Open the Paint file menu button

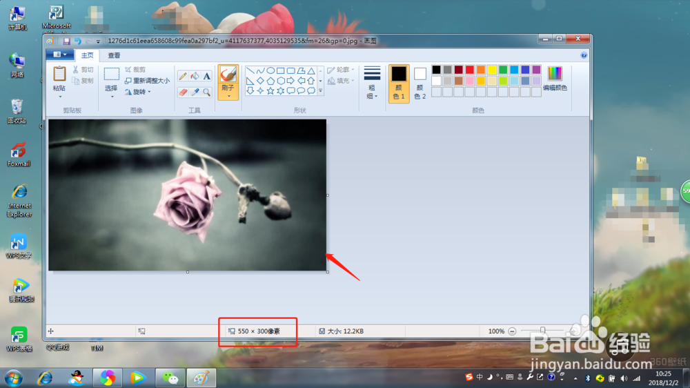click(x=60, y=55)
